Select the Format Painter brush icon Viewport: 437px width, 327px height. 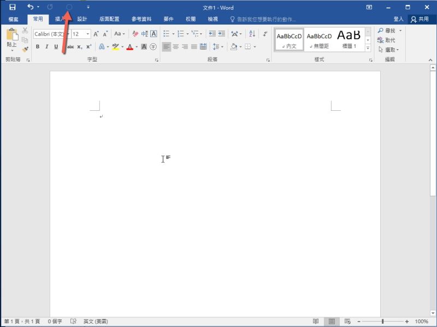(x=25, y=49)
